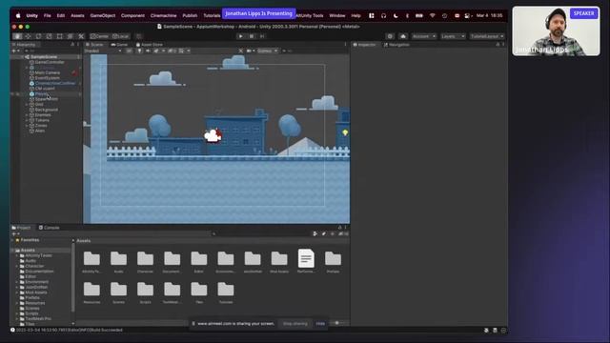The height and width of the screenshot is (343, 610).
Task: Select Background in Hierarchy
Action: [47, 111]
